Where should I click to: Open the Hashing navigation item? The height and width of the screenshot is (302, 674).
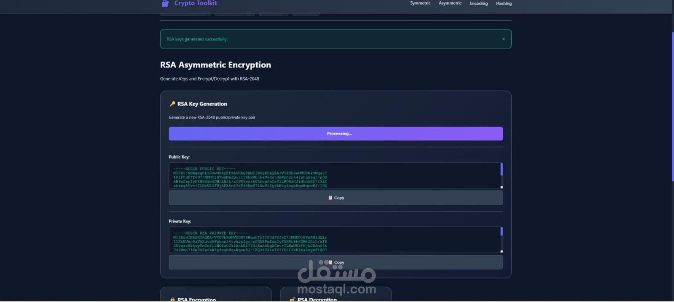click(x=504, y=3)
